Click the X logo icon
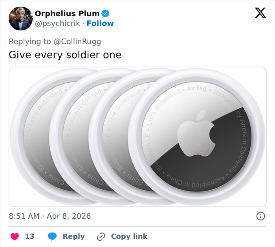 pyautogui.click(x=260, y=13)
